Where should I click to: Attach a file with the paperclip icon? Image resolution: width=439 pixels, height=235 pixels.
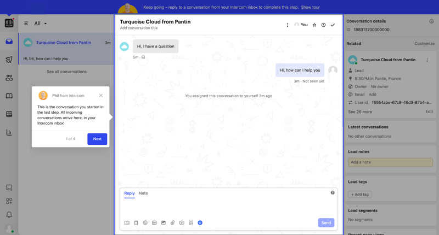[x=172, y=223]
